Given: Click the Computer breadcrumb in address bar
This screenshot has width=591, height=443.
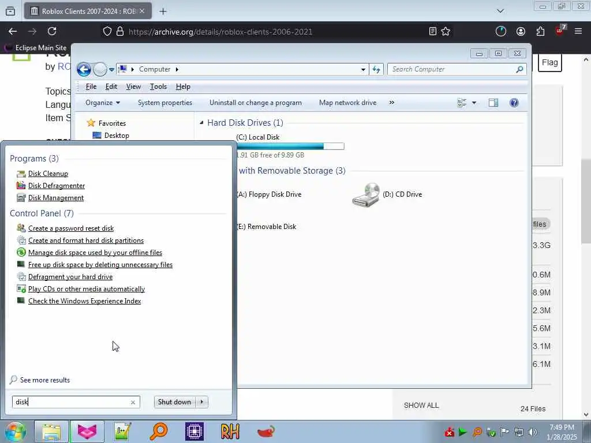Looking at the screenshot, I should (x=155, y=69).
